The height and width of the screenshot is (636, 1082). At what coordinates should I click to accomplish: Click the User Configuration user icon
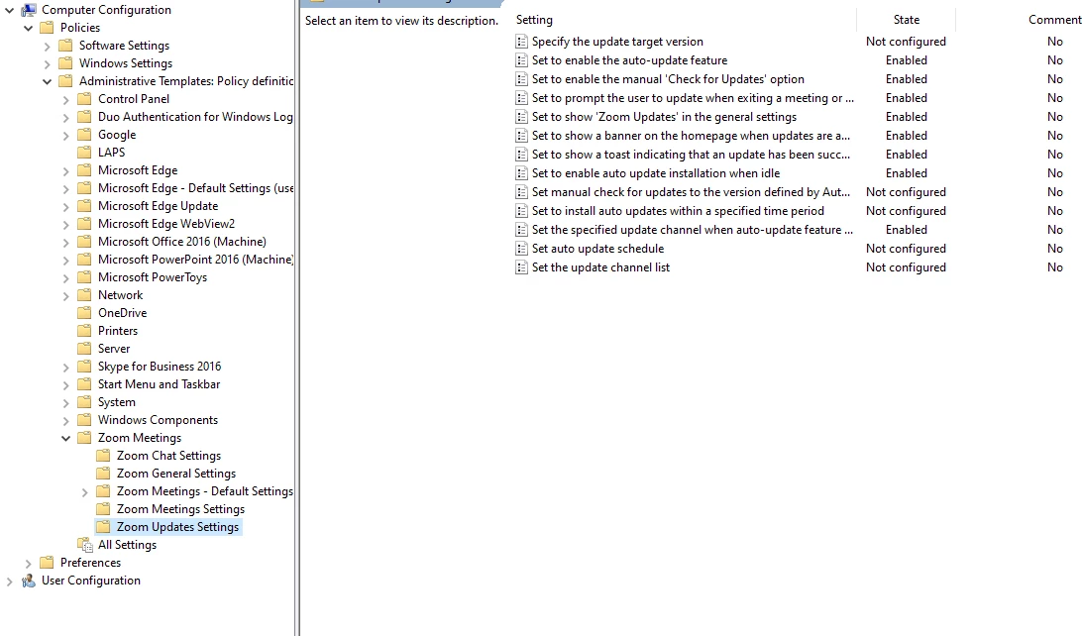29,581
